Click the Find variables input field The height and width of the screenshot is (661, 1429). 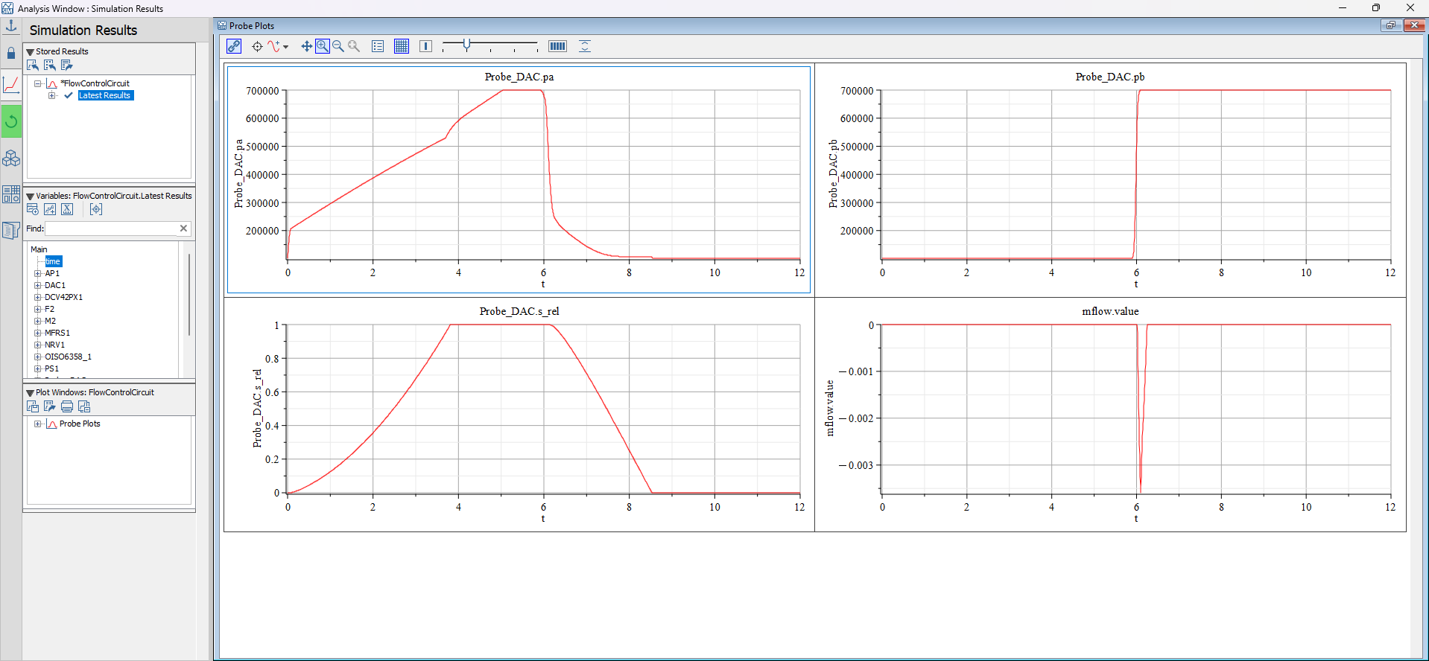(x=112, y=229)
